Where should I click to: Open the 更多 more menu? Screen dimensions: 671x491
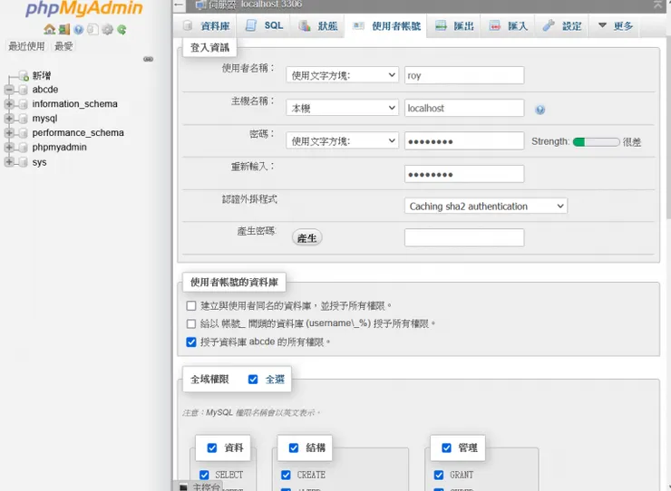[615, 26]
